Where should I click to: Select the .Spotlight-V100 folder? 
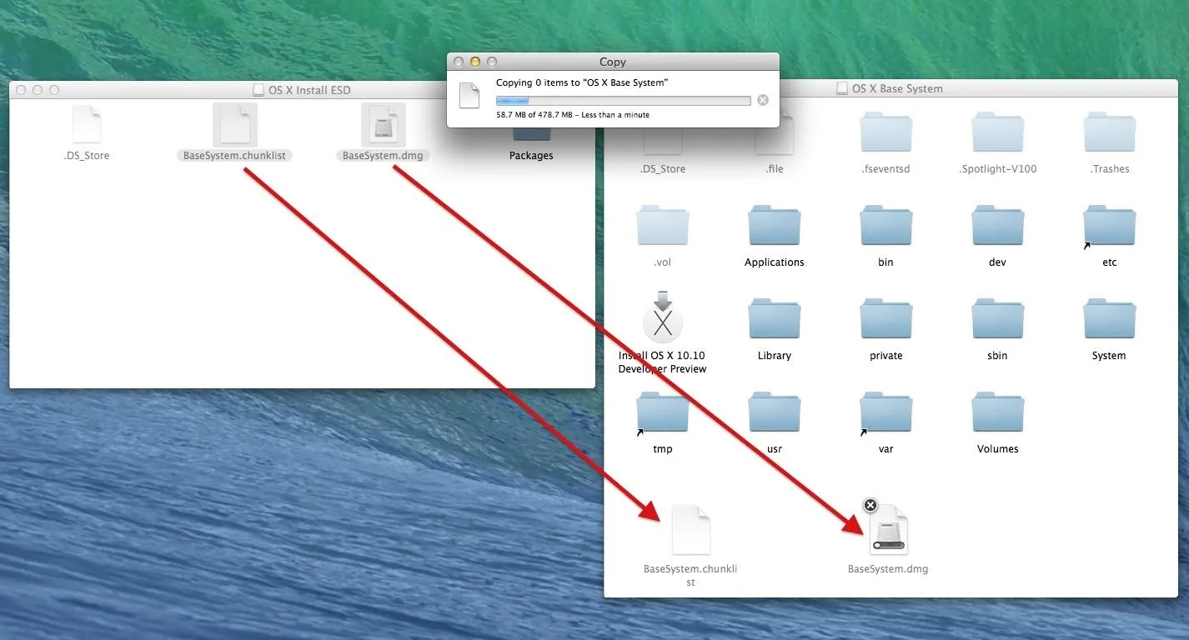click(x=997, y=133)
